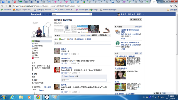Show hidden system tray icons arrow
Image resolution: width=178 pixels, height=100 pixels.
tap(156, 97)
